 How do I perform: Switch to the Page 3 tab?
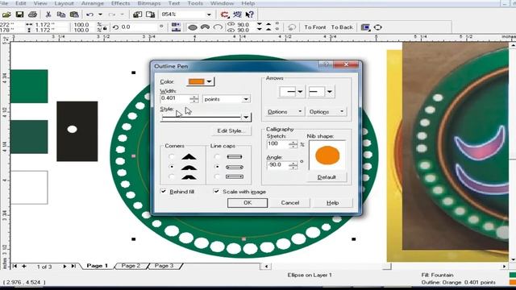click(x=164, y=266)
